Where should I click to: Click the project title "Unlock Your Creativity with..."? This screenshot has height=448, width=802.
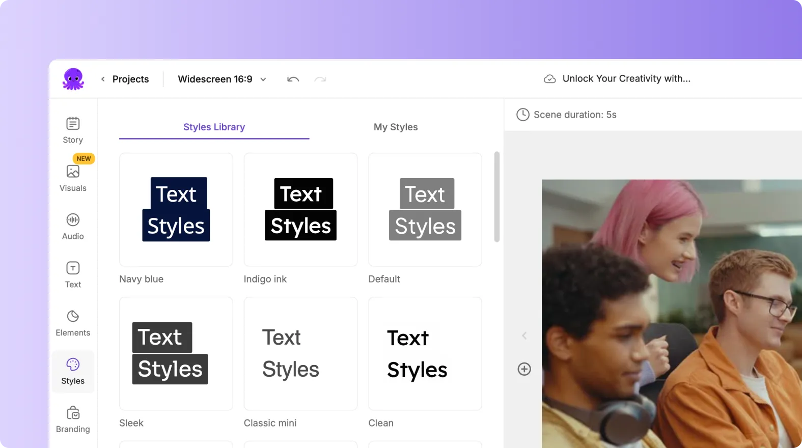[626, 78]
